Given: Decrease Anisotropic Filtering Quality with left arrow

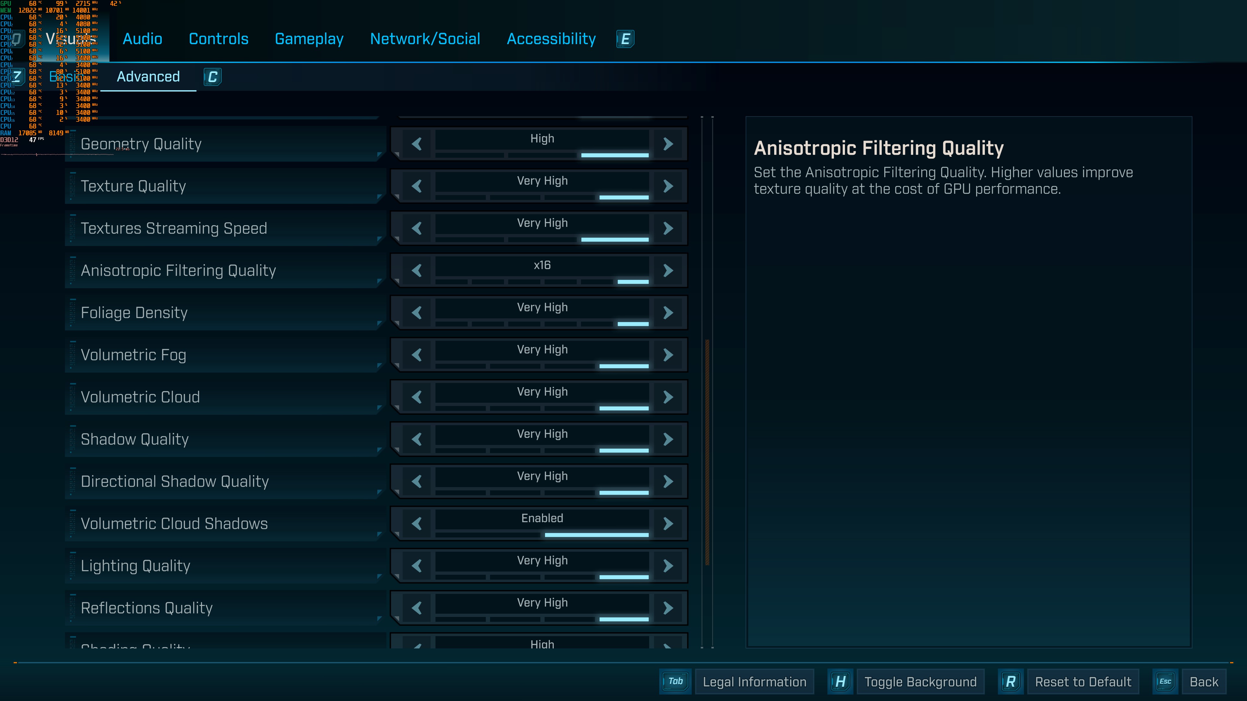Looking at the screenshot, I should coord(417,270).
